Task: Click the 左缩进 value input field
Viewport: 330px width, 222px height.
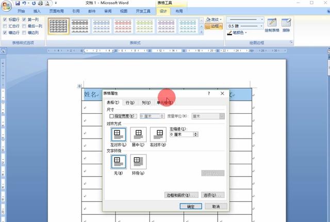Action: pyautogui.click(x=181, y=134)
